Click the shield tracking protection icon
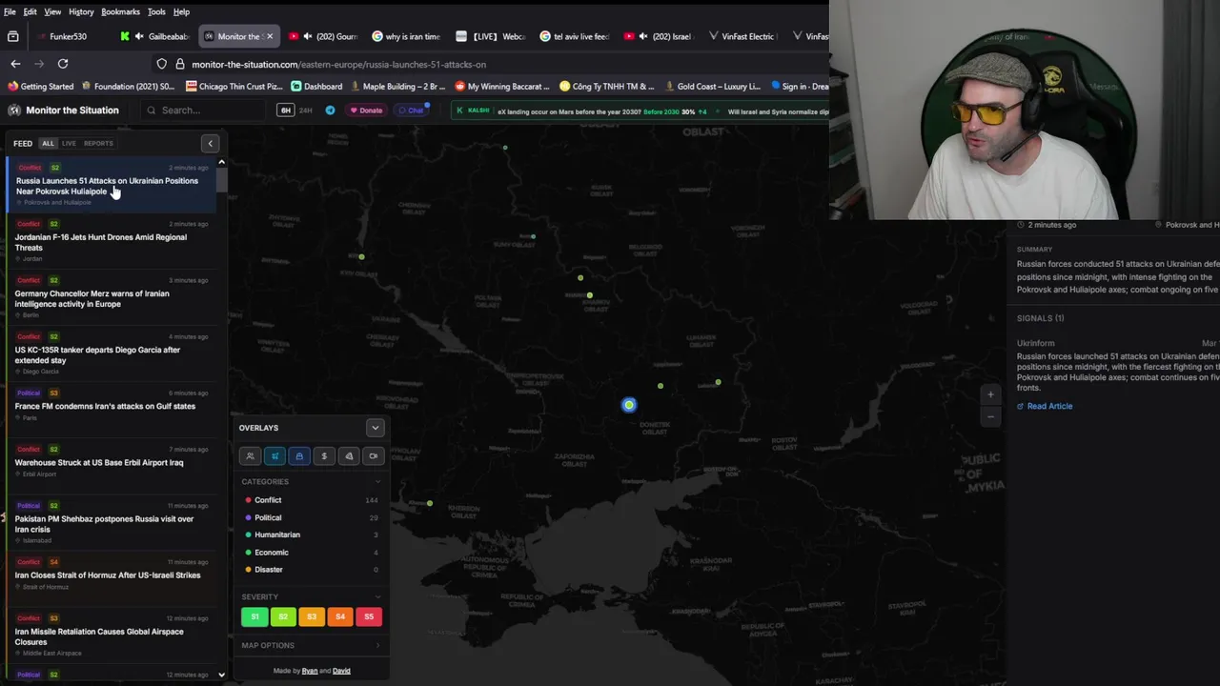 point(162,64)
